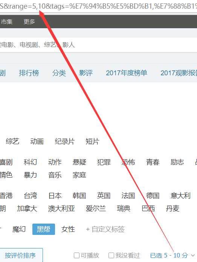Open the 更多 menu in the top bar
This screenshot has height=262, width=197.
[x=29, y=21]
